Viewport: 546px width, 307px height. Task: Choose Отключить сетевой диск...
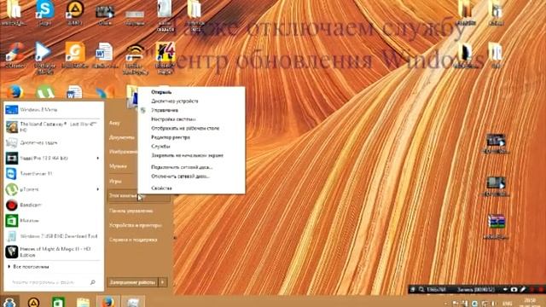191,177
